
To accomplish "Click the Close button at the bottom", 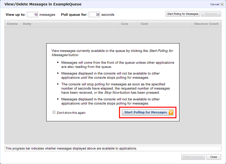I will tap(213, 157).
